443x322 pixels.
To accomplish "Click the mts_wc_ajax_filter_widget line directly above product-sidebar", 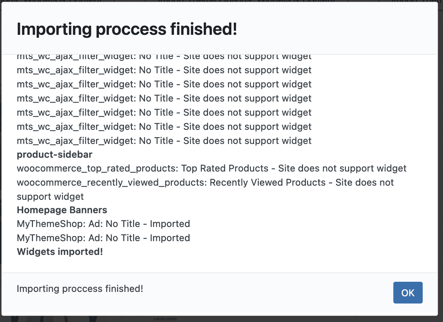I will 164,141.
